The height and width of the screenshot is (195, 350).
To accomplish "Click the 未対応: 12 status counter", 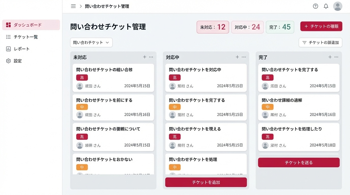I will coord(213,27).
